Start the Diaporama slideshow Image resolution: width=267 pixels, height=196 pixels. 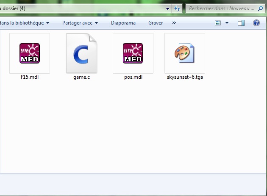pos(123,23)
